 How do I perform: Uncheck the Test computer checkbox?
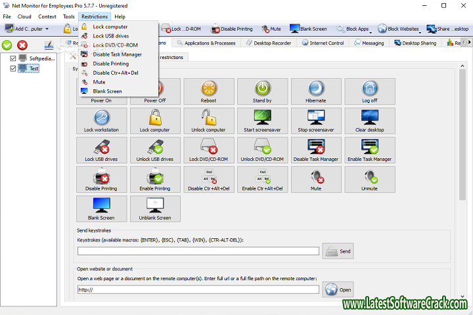[x=14, y=68]
